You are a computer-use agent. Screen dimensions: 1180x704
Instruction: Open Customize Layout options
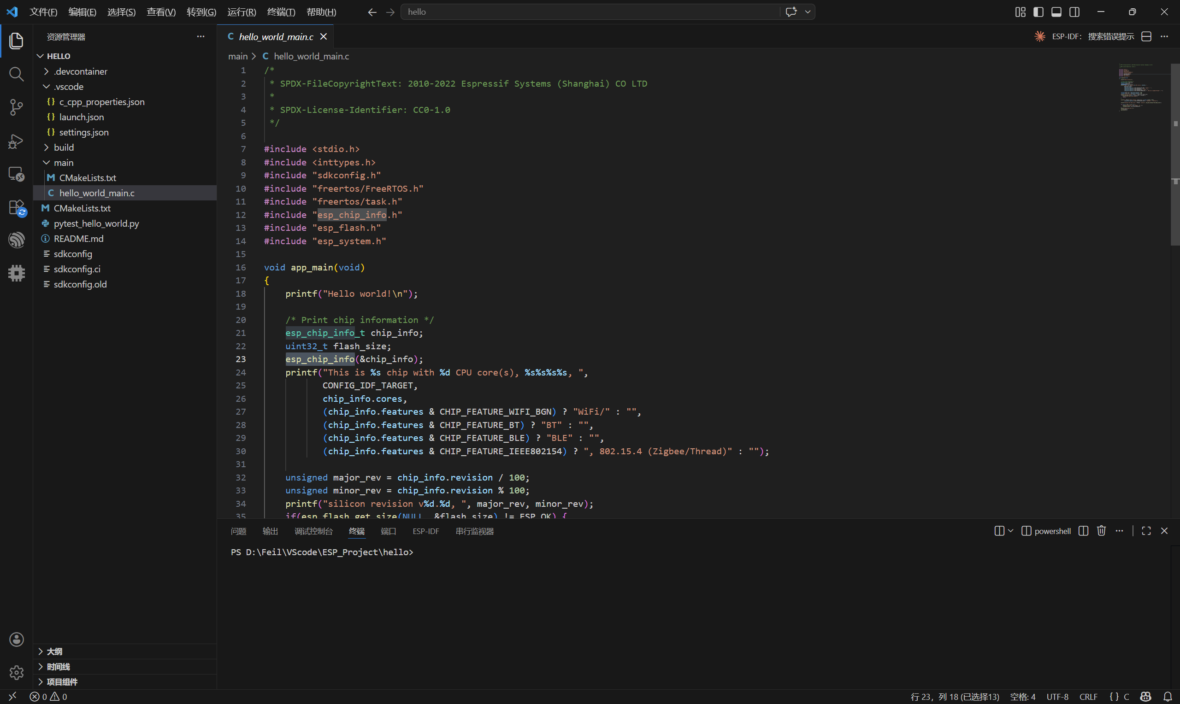pyautogui.click(x=1020, y=12)
